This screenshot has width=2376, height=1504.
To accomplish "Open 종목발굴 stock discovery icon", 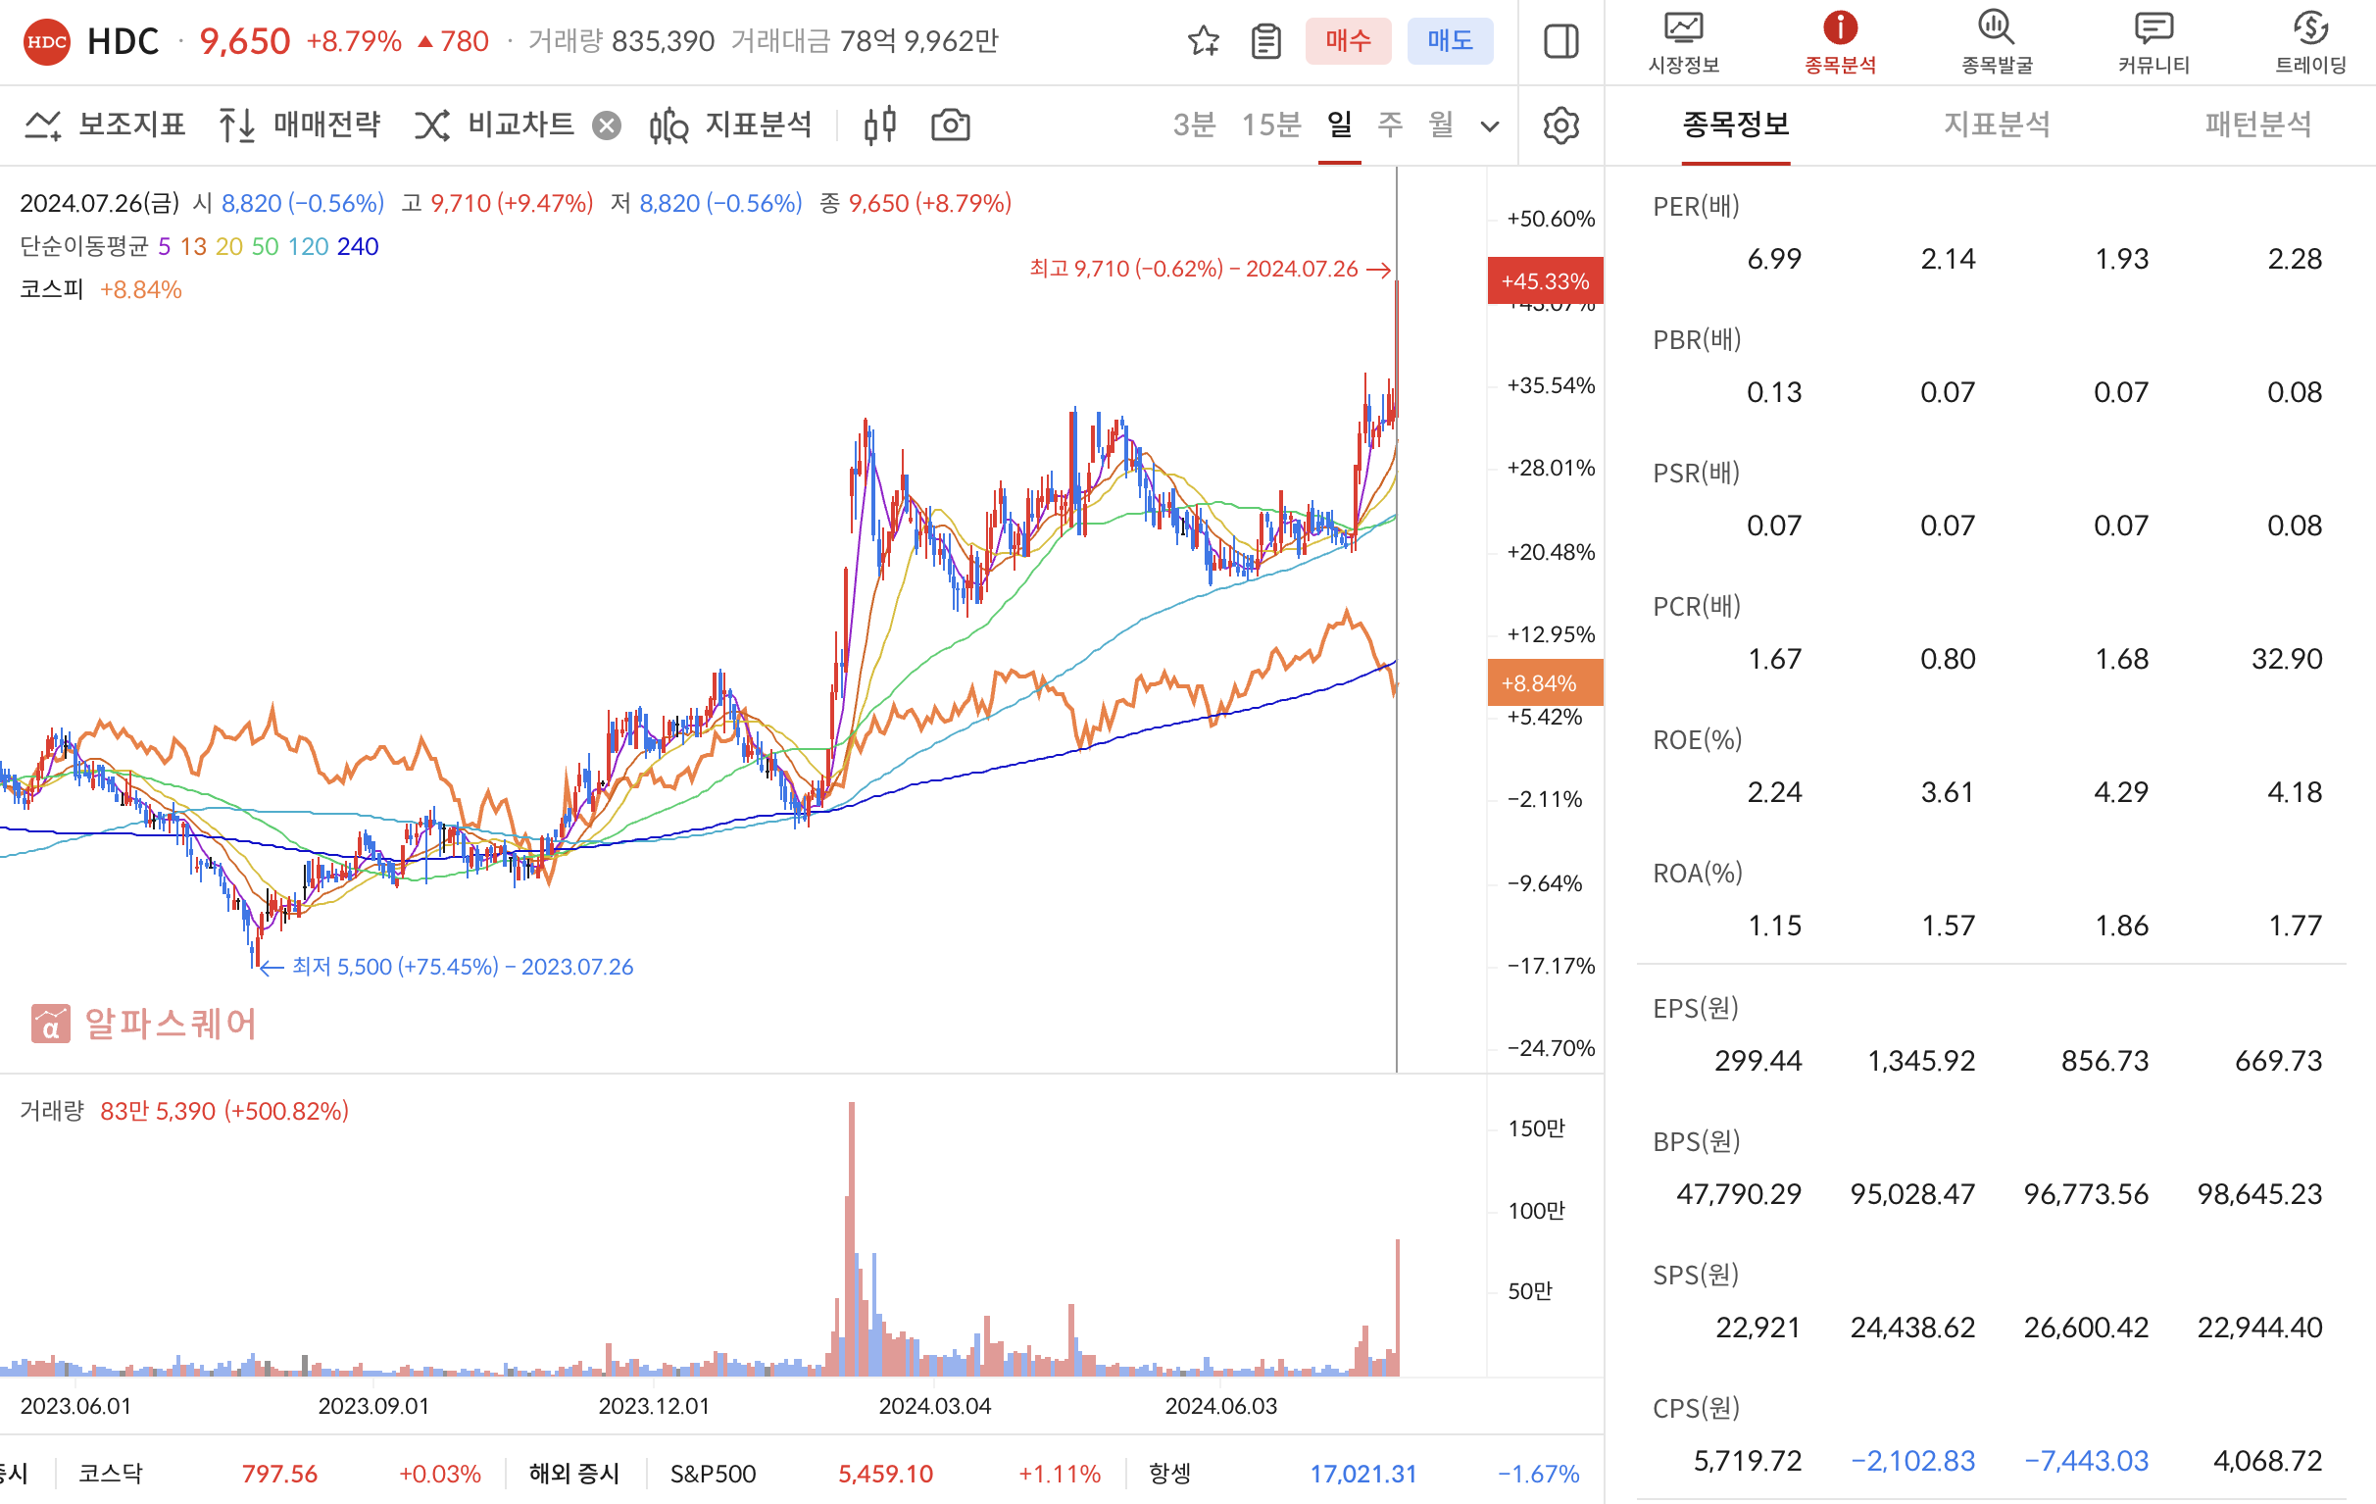I will click(1996, 42).
